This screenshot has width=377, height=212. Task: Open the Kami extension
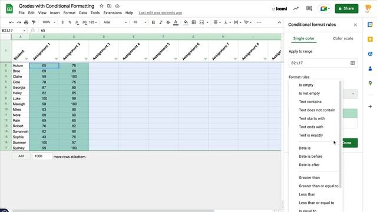tap(280, 9)
